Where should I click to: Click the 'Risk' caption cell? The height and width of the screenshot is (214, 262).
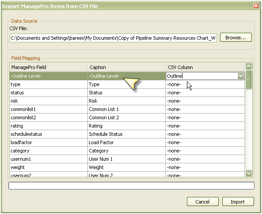[127, 101]
